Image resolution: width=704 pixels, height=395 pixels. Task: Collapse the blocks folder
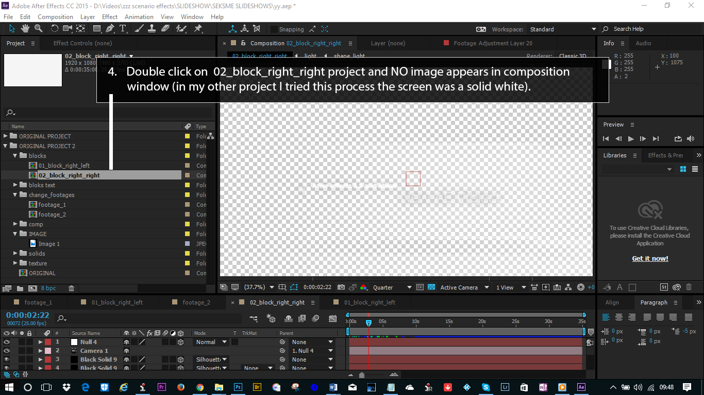(x=15, y=156)
